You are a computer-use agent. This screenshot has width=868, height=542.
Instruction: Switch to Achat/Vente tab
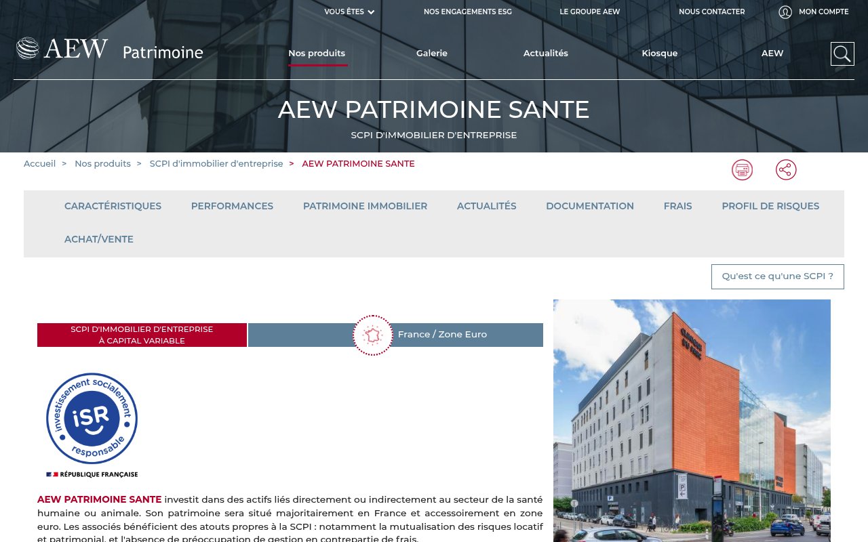[x=99, y=239]
